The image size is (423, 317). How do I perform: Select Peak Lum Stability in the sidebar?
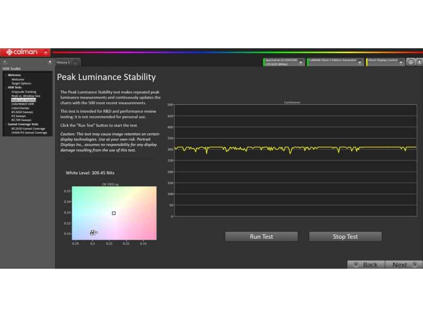23,100
